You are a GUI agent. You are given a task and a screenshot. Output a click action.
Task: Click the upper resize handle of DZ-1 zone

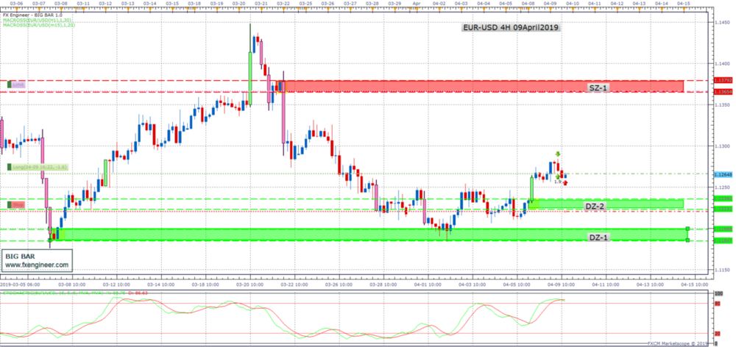pyautogui.click(x=687, y=229)
